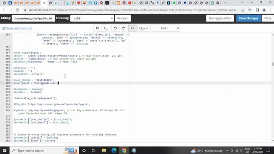Switch to the first browser tab
274x154 pixels.
[x=5, y=3]
